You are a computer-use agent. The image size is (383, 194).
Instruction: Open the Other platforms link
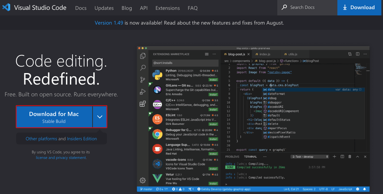coord(41,139)
